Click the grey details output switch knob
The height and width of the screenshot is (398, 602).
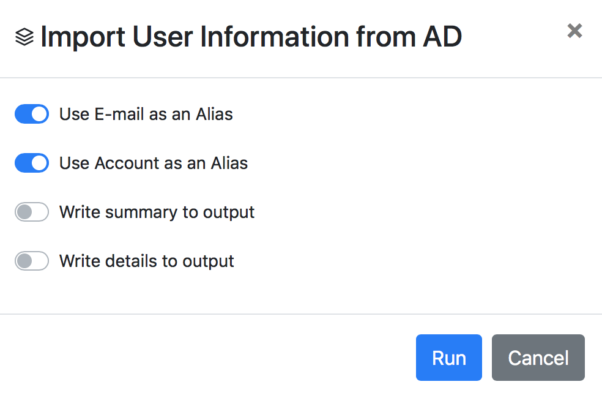(24, 261)
